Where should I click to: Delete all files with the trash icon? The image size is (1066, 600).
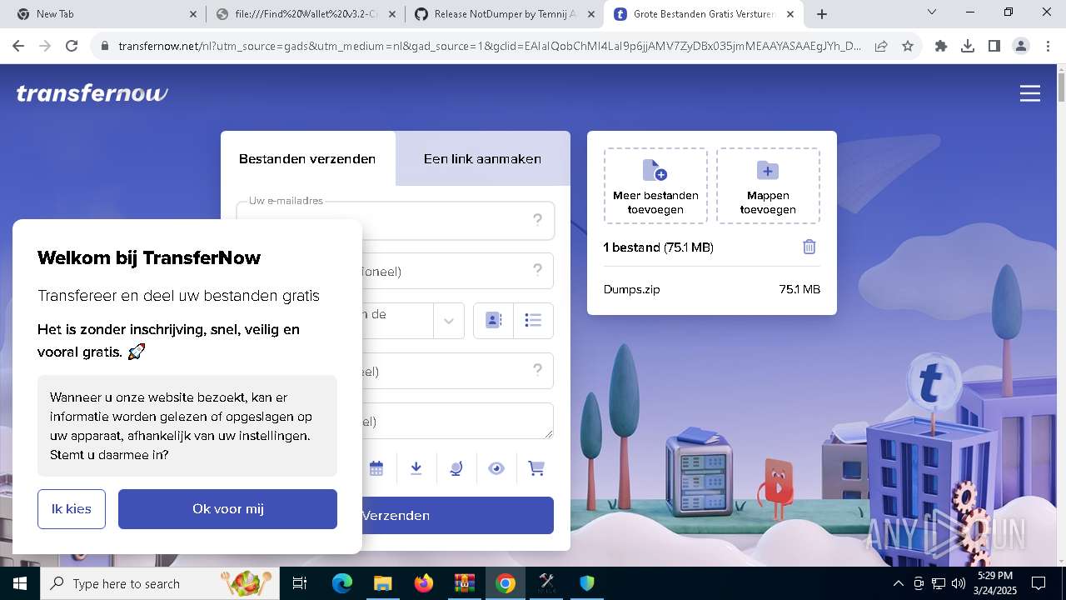click(809, 247)
